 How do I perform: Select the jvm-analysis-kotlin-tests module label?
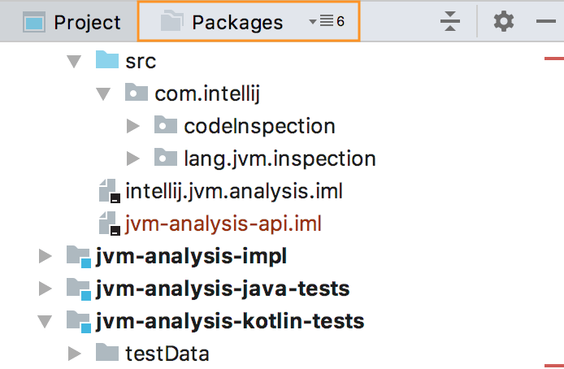(x=229, y=320)
